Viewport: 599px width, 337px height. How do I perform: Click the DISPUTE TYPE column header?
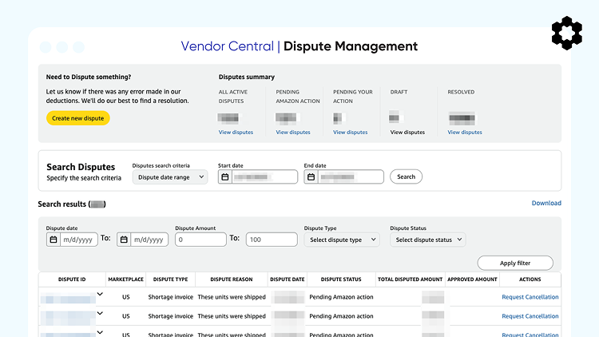click(170, 280)
